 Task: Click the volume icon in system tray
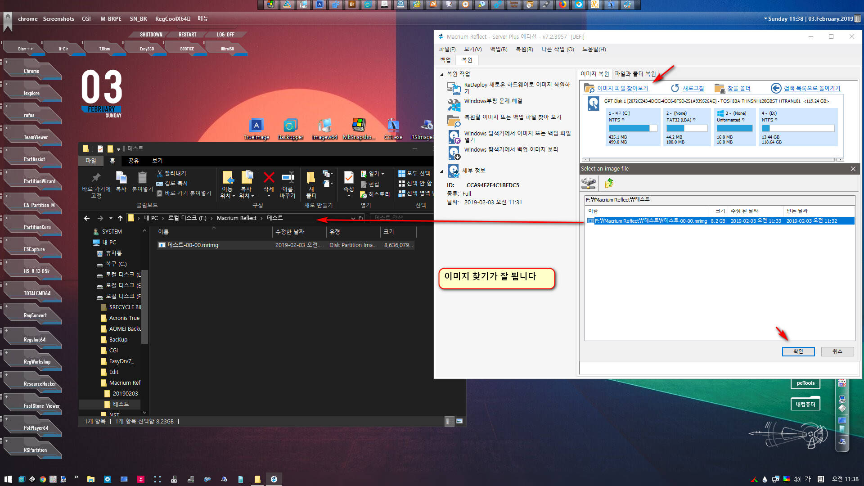point(797,479)
